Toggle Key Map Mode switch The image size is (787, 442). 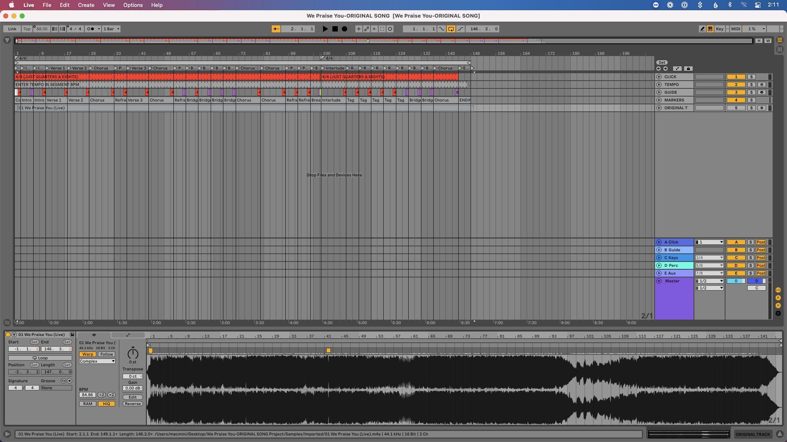719,29
